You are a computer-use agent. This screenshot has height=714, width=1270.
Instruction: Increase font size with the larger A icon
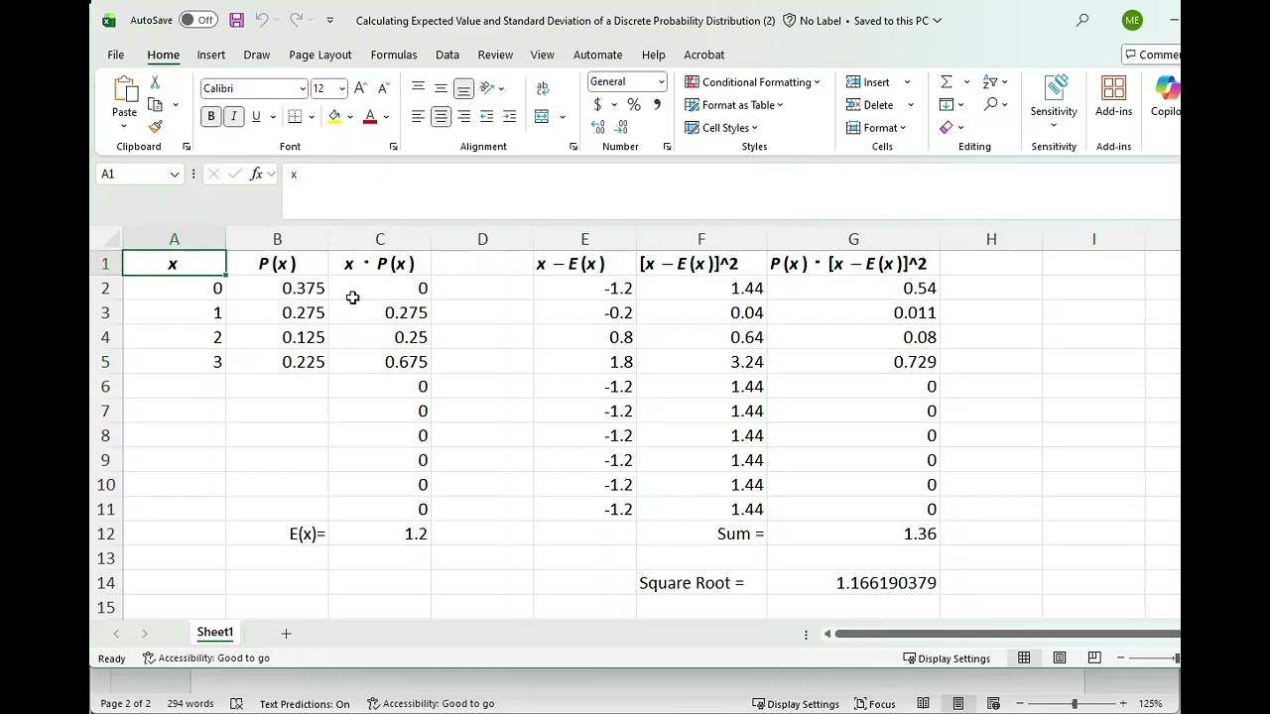coord(360,88)
